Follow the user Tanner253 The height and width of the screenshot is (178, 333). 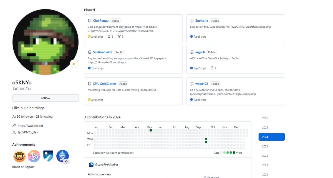coord(46,98)
